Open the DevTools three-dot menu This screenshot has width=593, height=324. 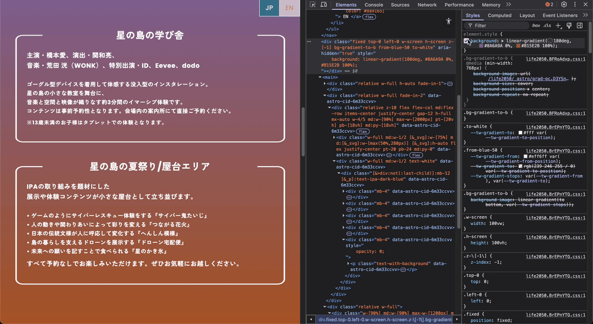click(x=575, y=4)
